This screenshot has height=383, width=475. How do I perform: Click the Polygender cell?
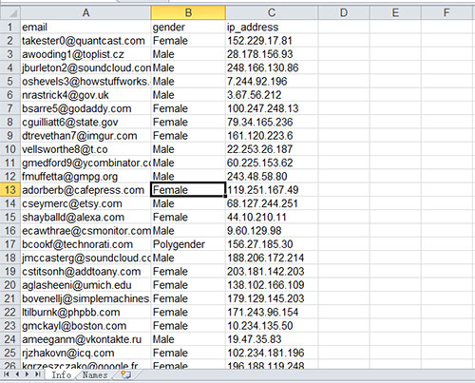188,244
